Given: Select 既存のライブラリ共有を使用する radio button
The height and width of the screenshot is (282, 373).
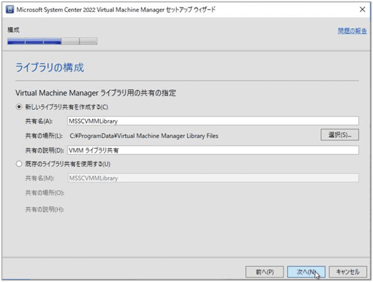Looking at the screenshot, I should pyautogui.click(x=19, y=164).
